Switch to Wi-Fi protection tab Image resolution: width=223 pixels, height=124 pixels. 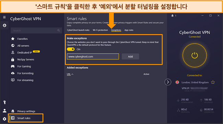click(100, 30)
